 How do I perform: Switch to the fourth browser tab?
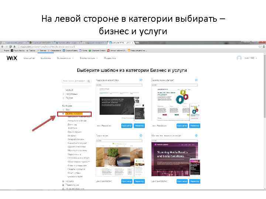click(95, 43)
